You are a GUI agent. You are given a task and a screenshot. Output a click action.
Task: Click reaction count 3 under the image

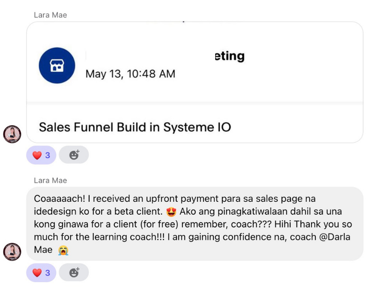(48, 155)
